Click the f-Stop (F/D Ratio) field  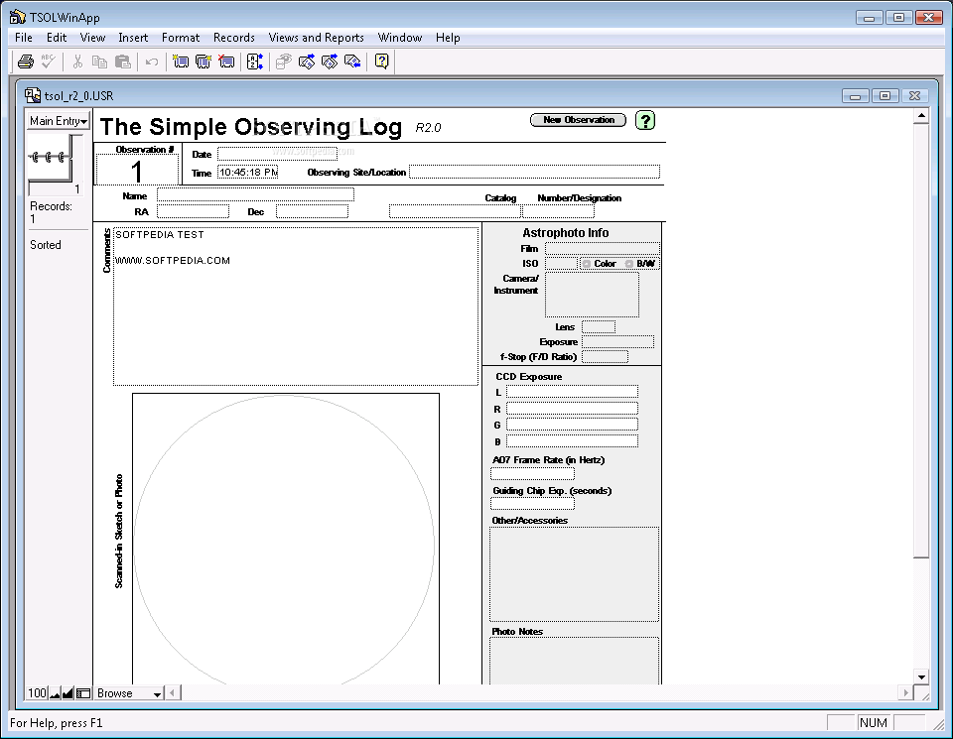coord(605,357)
